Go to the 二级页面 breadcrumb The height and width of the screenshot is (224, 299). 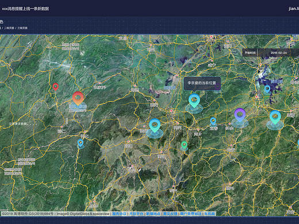point(9,28)
